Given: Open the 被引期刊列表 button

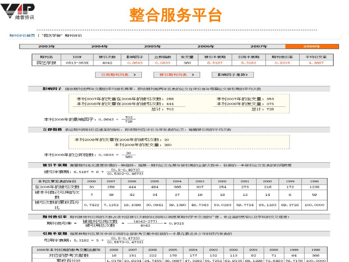Looking at the screenshot, I should tap(177, 75).
